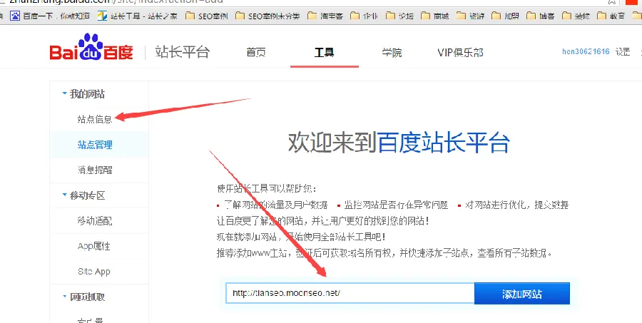This screenshot has height=323, width=642.
Task: Click the browser address bar URL
Action: [x=116, y=1]
